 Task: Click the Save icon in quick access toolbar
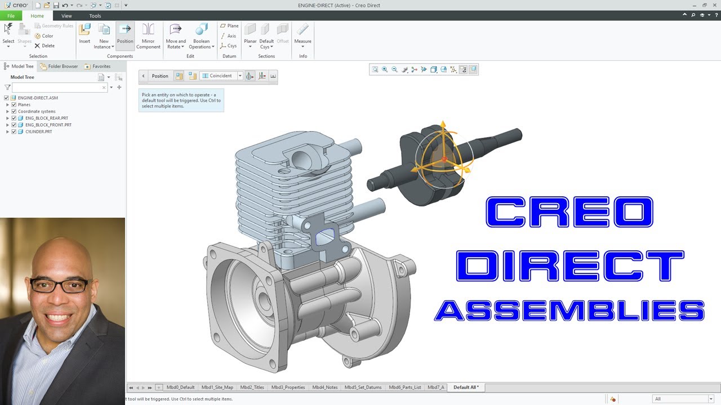[56, 5]
